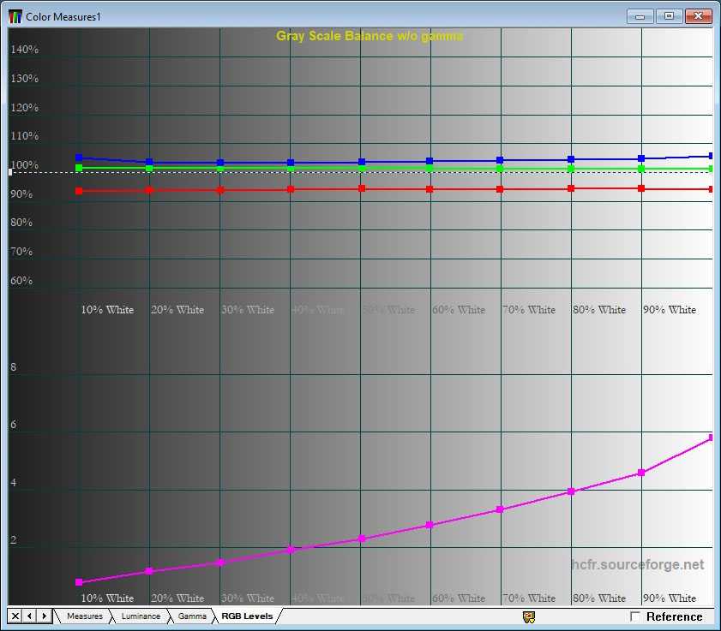Click the hcfr.sourceforge.net watermark link
721x631 pixels.
point(637,565)
